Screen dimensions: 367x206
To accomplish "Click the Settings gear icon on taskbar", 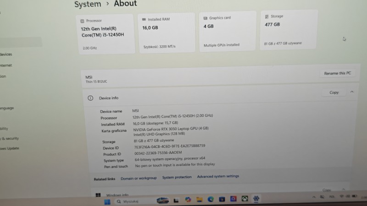I will click(x=256, y=198).
